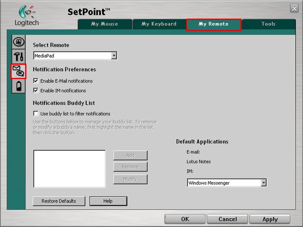Open the remote button settings sidebar icon
Image resolution: width=303 pixels, height=227 pixels.
(19, 42)
